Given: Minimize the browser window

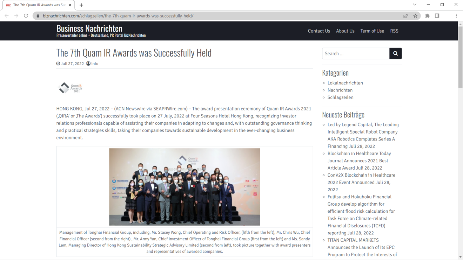Looking at the screenshot, I should coord(428,5).
